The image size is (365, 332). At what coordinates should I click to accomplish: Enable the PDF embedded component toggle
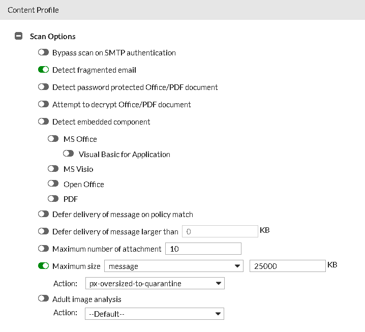pos(53,199)
